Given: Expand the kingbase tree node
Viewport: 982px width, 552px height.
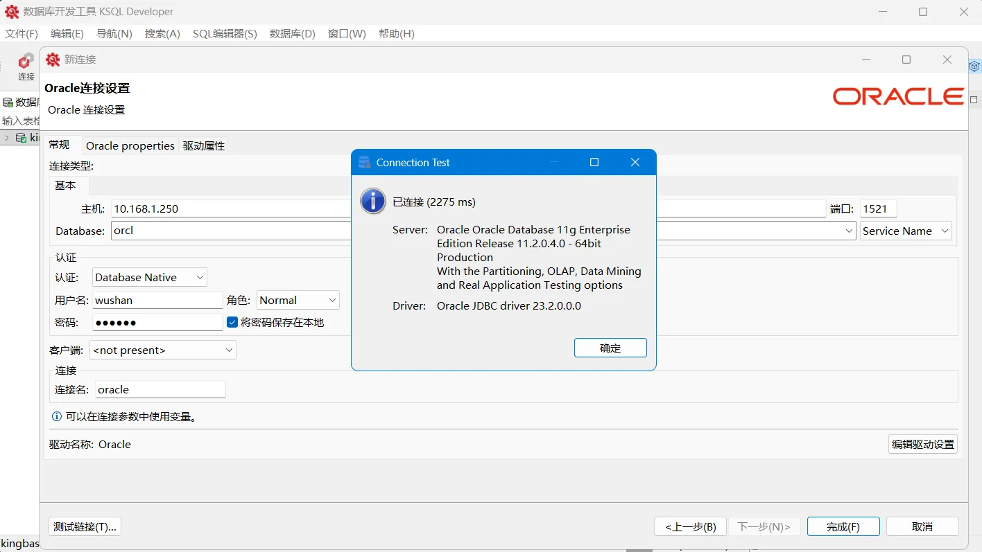Looking at the screenshot, I should click(x=6, y=136).
